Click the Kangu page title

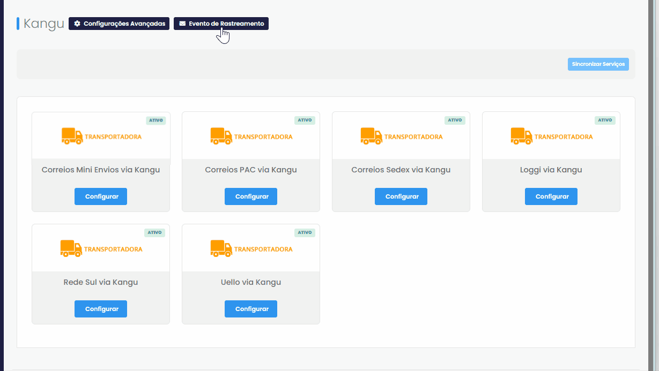pyautogui.click(x=44, y=24)
